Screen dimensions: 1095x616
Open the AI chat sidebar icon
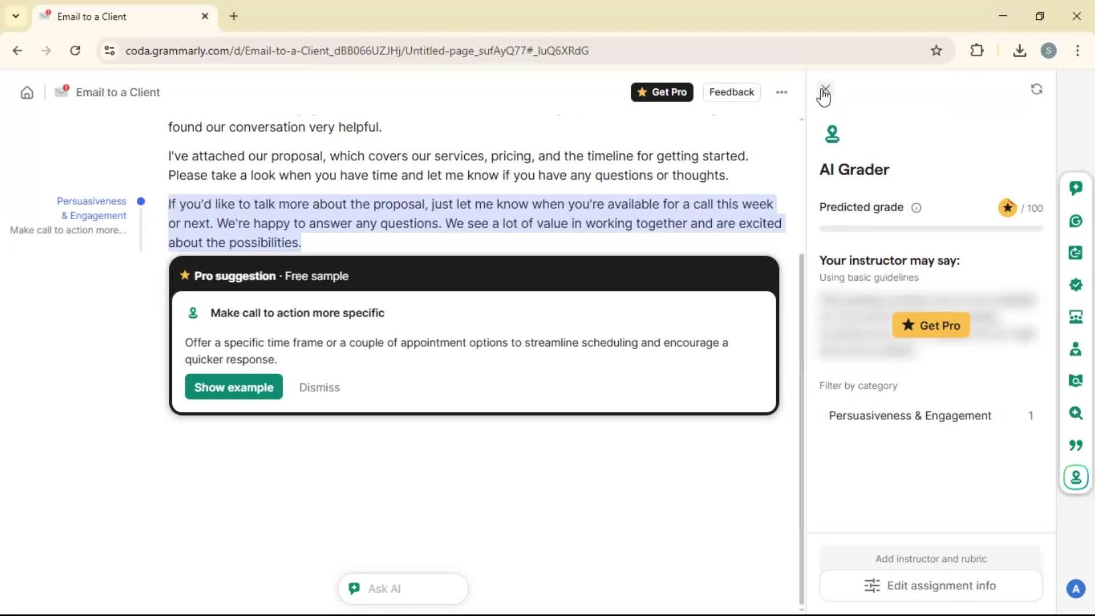(x=1076, y=188)
